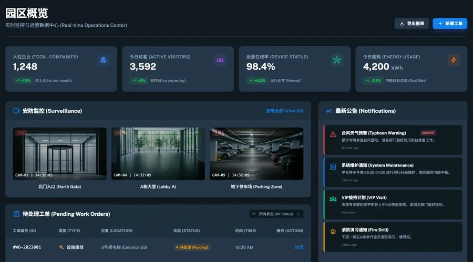Screen dimensions: 473x262
Task: Click the lightning bolt icon on Energy Usage card
Action: 454,60
